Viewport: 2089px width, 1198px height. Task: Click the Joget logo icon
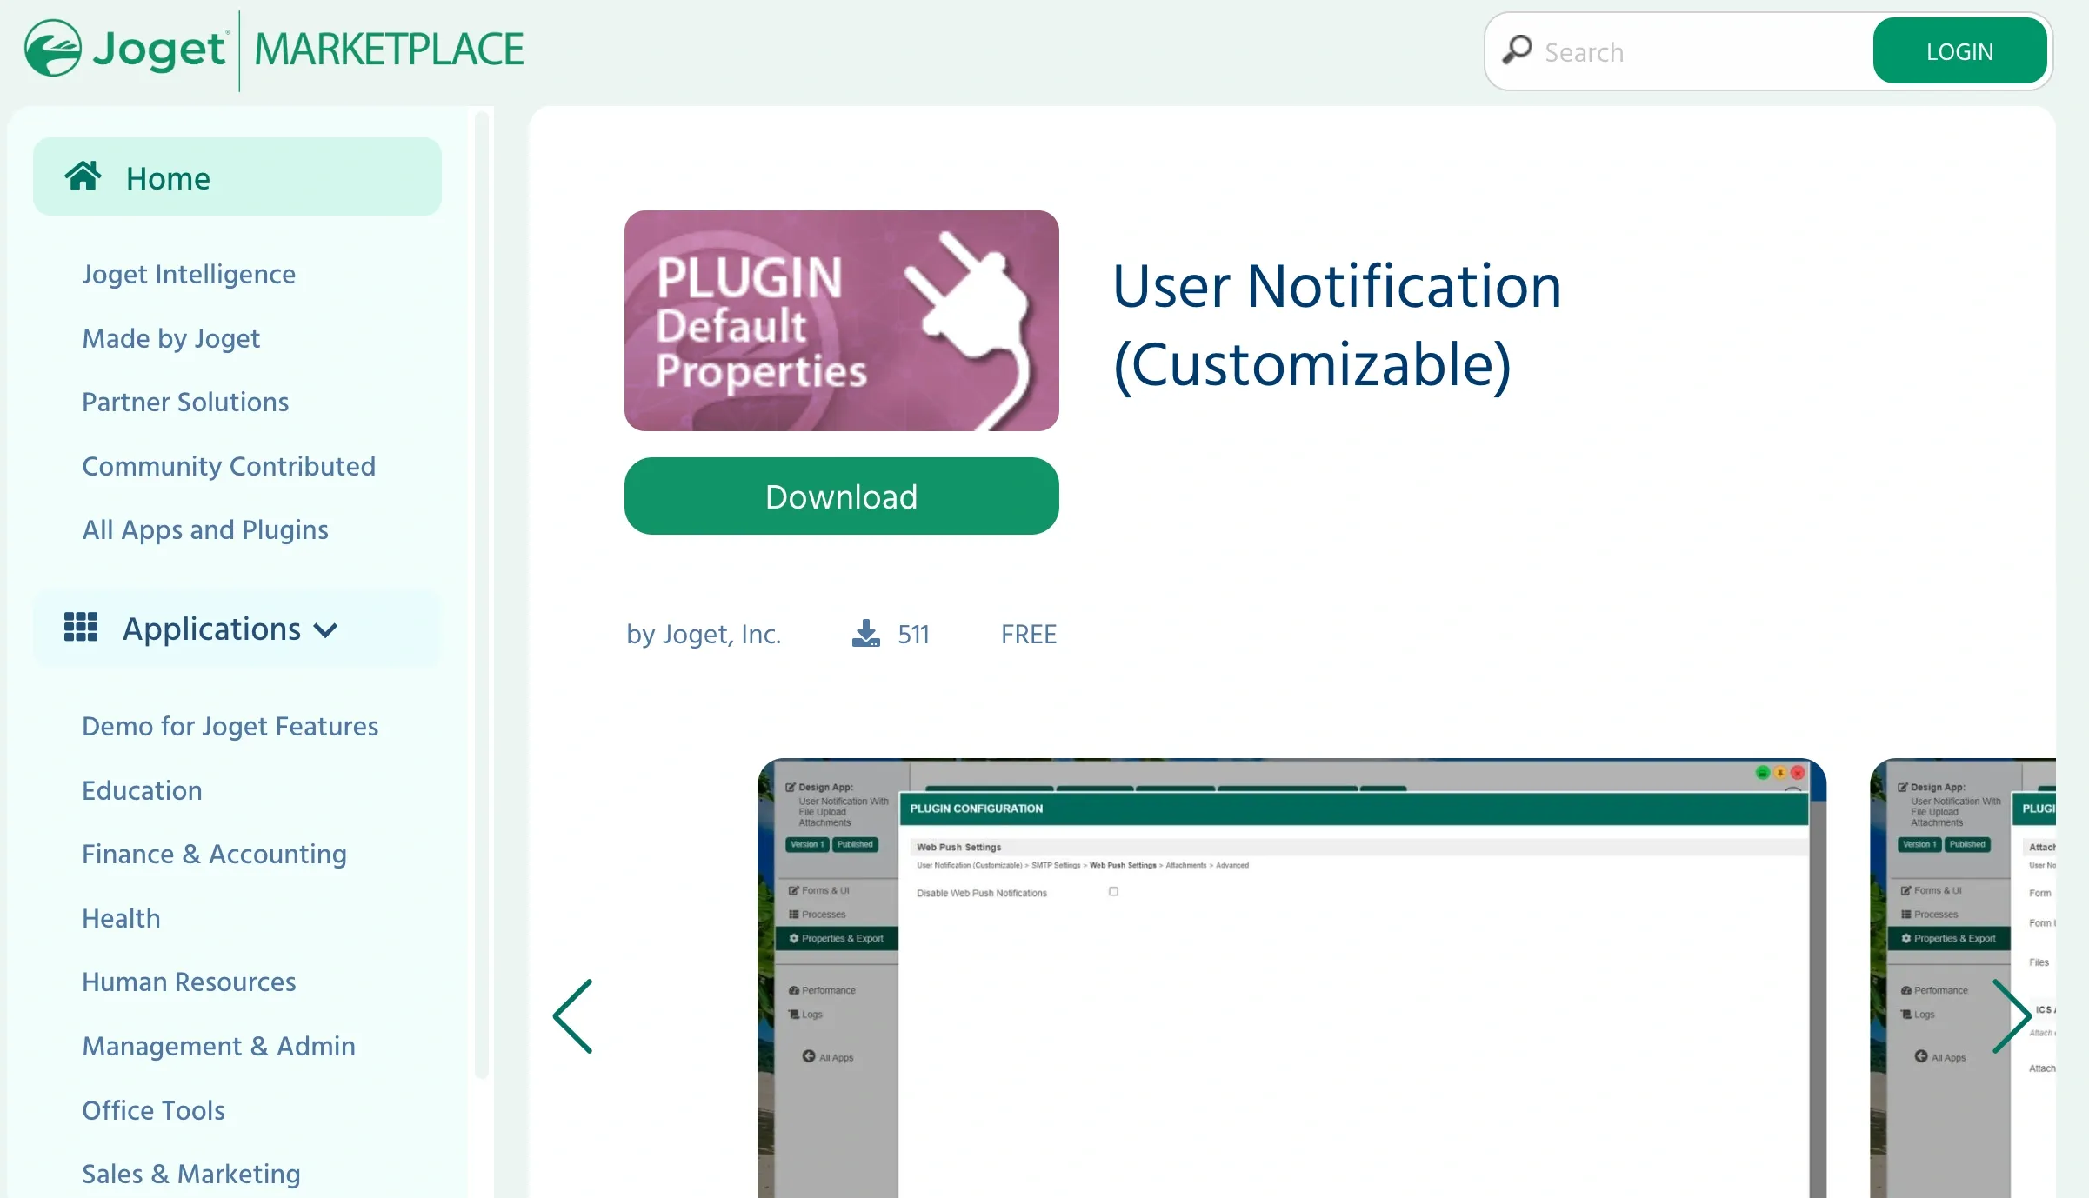tap(54, 49)
